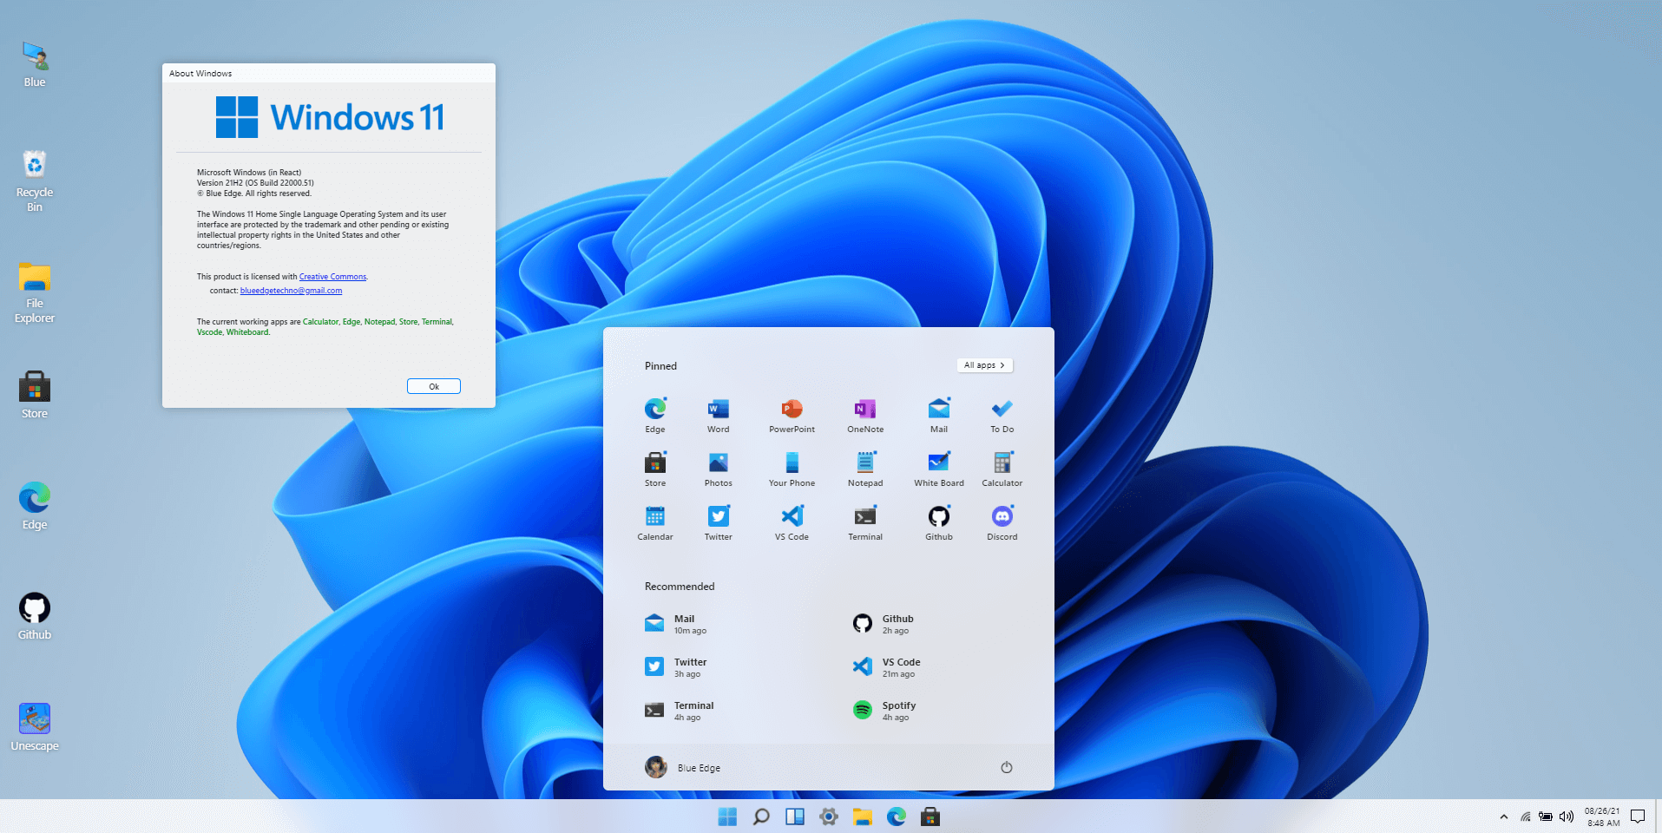Expand All apps list

985,365
